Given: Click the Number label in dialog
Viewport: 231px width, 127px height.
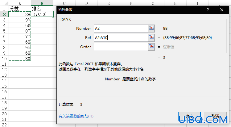Looking at the screenshot, I should point(84,29).
